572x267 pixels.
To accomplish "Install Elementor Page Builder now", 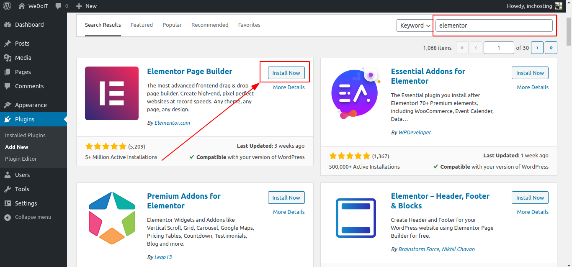I will 286,73.
